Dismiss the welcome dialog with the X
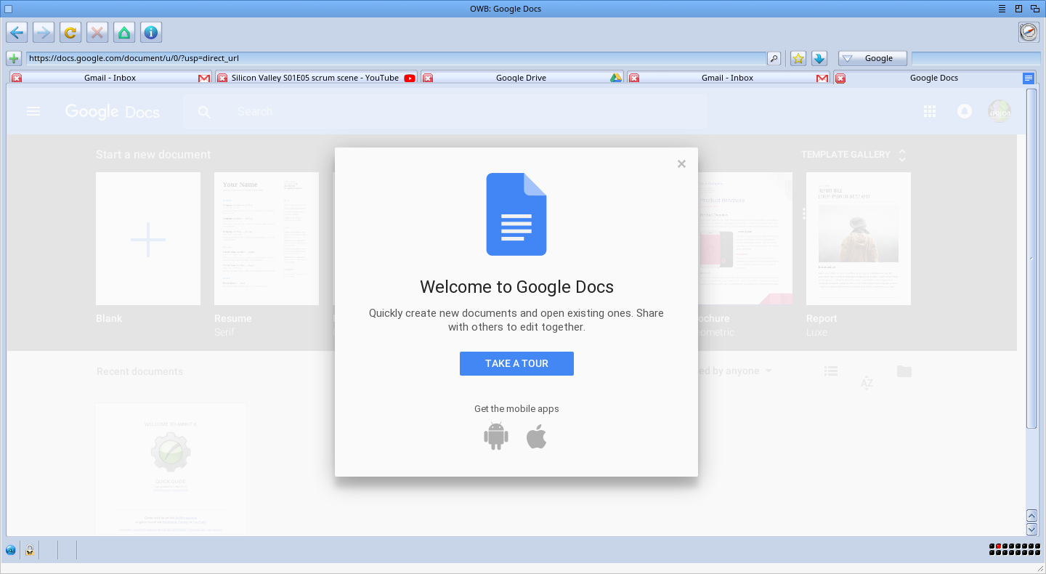 [681, 164]
